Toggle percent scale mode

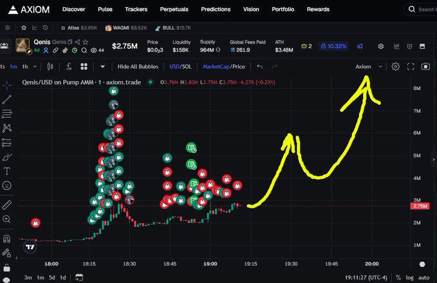398,277
